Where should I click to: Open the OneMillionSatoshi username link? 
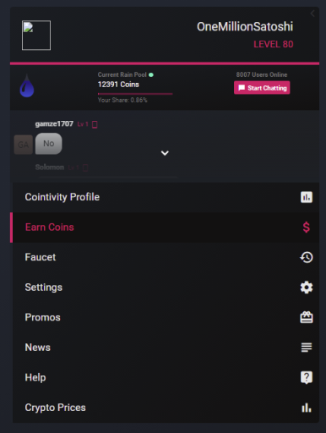245,27
